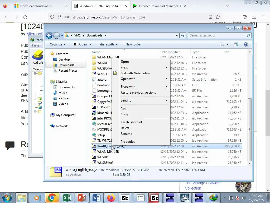Select Delete in the context menu
Viewport: 270px width, 203px height.
125,128
